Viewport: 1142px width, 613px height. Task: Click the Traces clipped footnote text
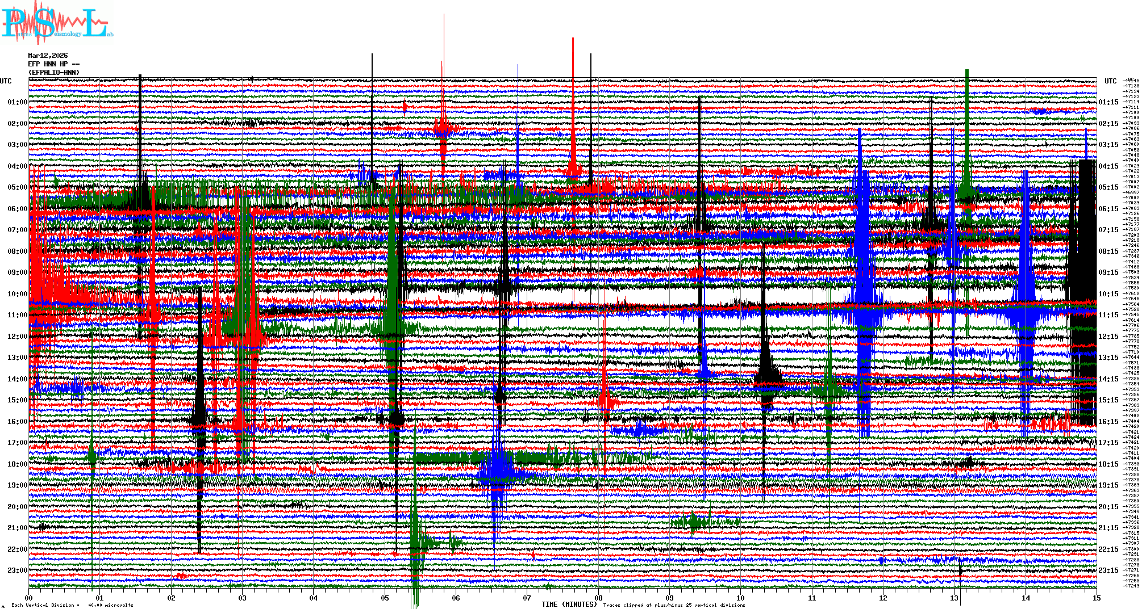pos(674,605)
